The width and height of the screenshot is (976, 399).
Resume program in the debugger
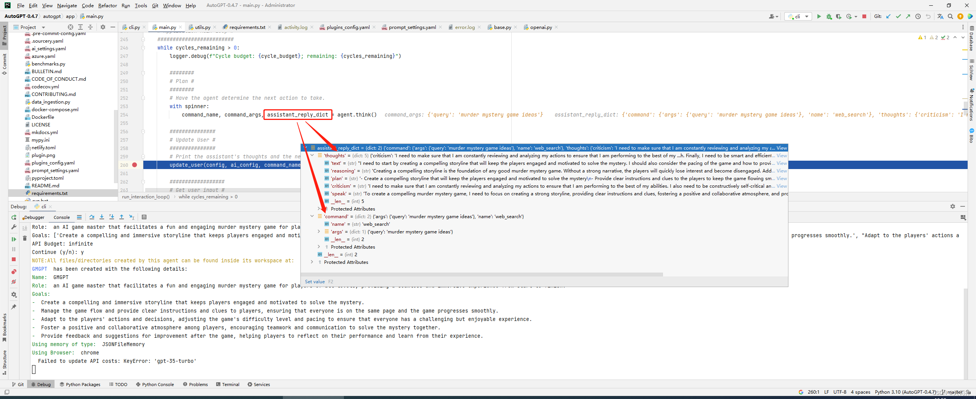[14, 239]
